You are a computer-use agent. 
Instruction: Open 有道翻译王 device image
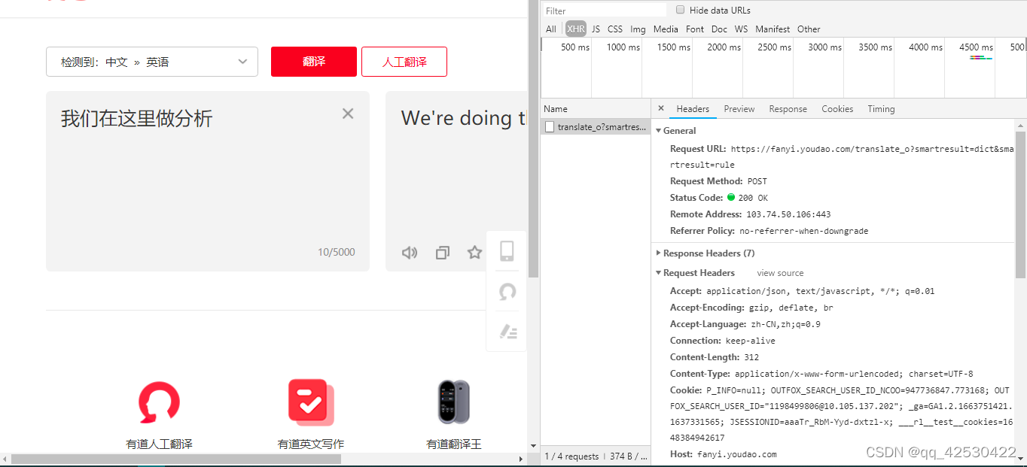point(454,402)
